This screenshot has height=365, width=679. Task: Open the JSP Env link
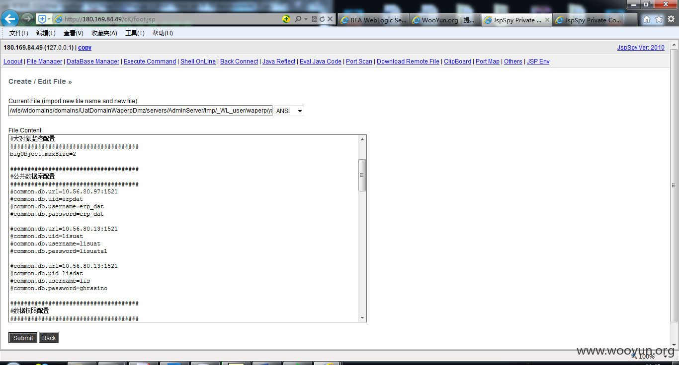pos(538,61)
